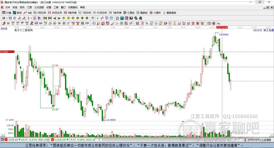This screenshot has height=148, width=274.
Task: Jump to last bar icon
Action: tap(50, 18)
